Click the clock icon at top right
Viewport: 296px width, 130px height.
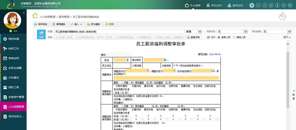[282, 16]
